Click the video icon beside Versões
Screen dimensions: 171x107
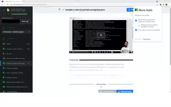(3, 44)
